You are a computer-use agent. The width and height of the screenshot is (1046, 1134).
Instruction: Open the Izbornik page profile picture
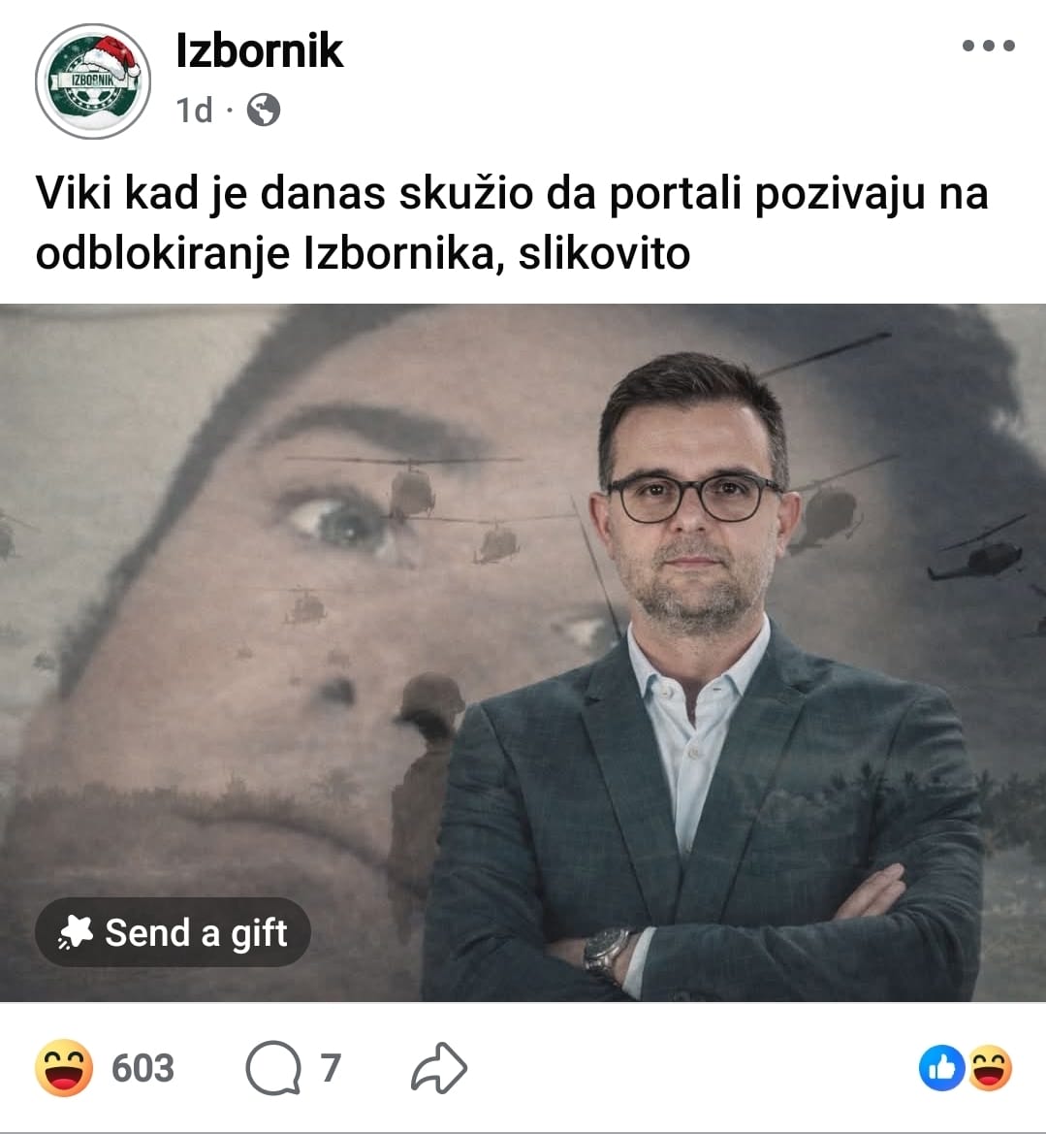pyautogui.click(x=92, y=81)
